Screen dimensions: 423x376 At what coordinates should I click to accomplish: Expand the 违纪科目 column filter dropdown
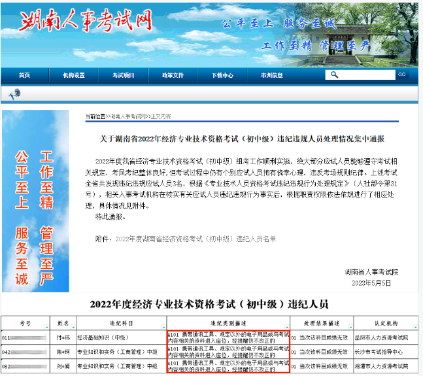click(163, 327)
